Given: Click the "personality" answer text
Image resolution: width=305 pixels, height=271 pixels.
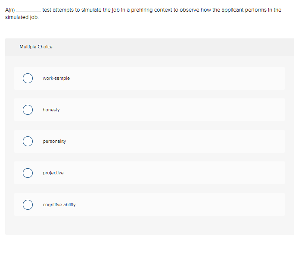Looking at the screenshot, I should tap(54, 142).
